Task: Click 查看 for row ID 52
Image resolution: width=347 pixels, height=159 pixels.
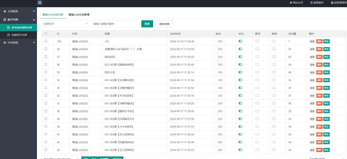Action: (x=312, y=96)
